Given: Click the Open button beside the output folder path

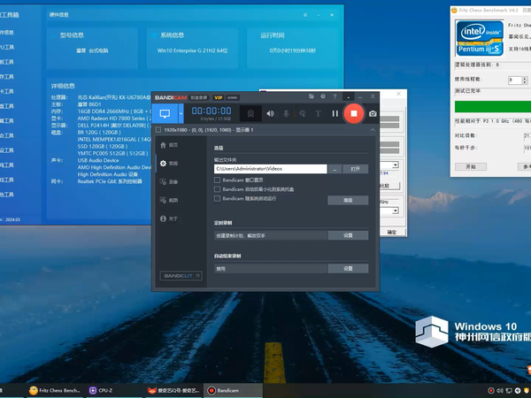Looking at the screenshot, I should [355, 169].
